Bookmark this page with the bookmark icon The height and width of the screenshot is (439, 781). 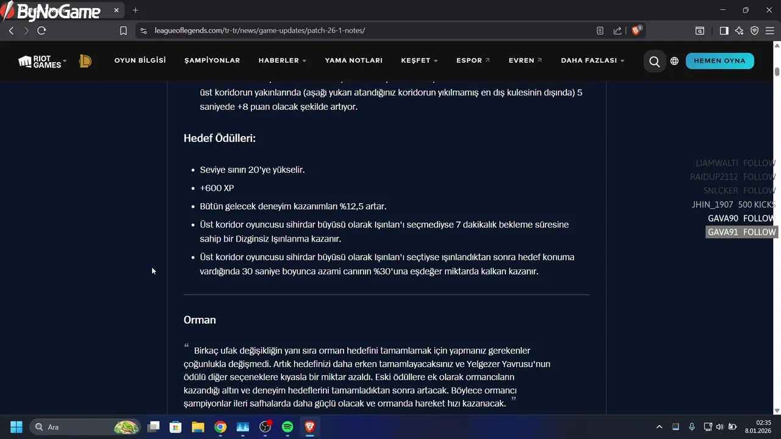(123, 30)
